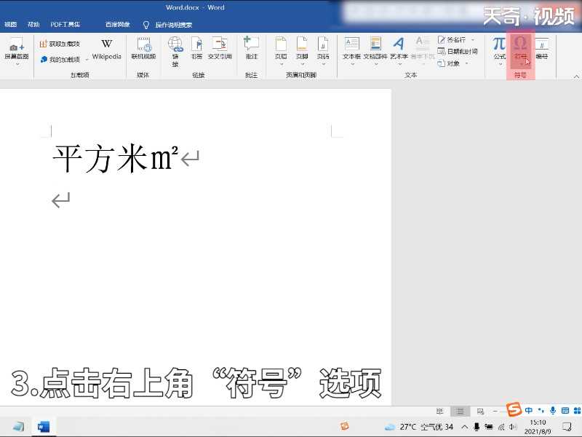Click the Wikipedia icon in the ribbon
The width and height of the screenshot is (582, 437).
coord(106,50)
